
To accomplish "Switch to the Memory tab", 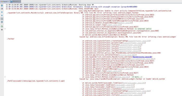I will (15, 2).
